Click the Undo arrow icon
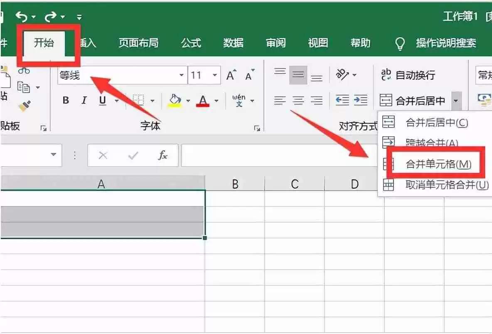 [x=21, y=16]
